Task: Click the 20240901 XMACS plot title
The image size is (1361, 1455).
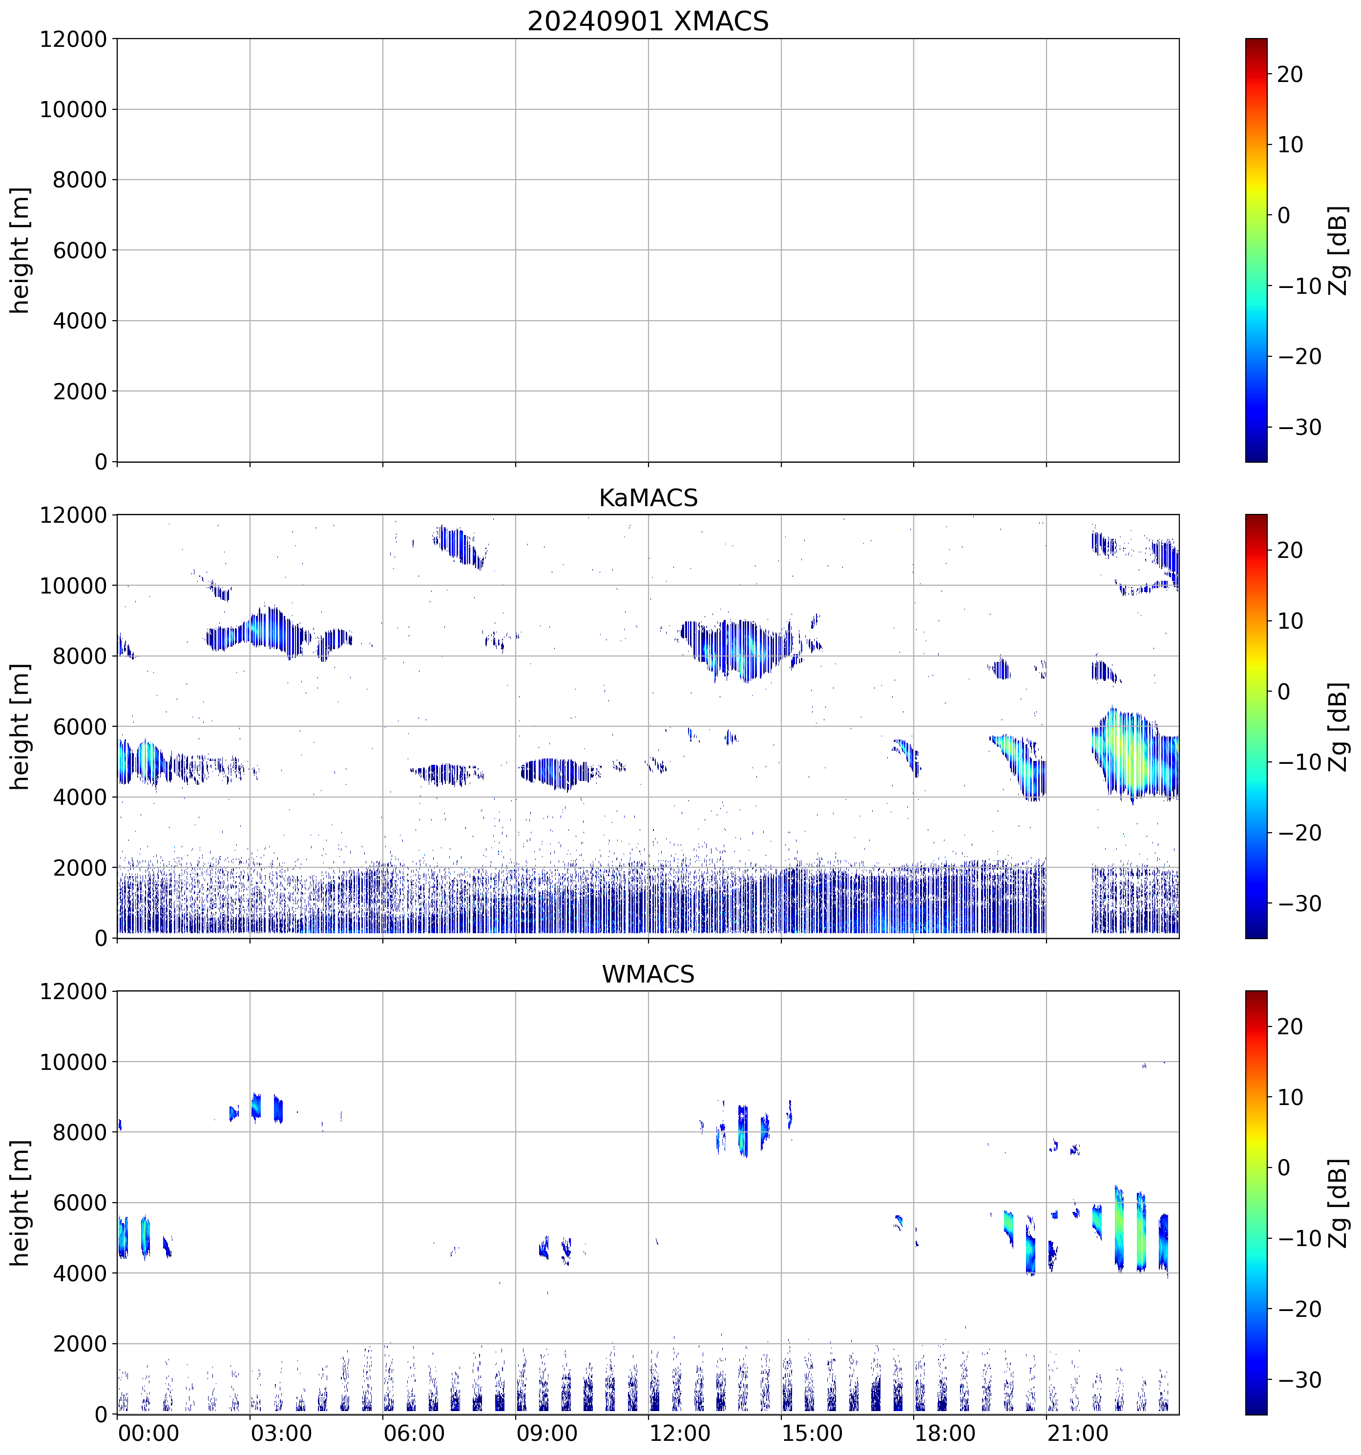Action: tap(647, 21)
